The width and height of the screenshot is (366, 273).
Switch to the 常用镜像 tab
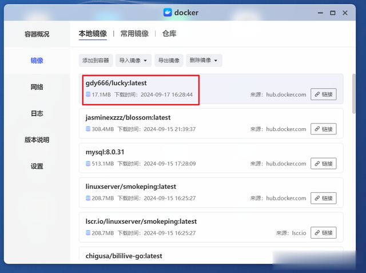point(134,34)
